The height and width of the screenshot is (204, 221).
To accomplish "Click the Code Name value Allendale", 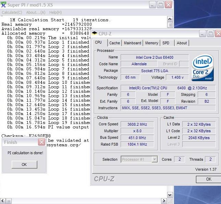I will 139,64.
